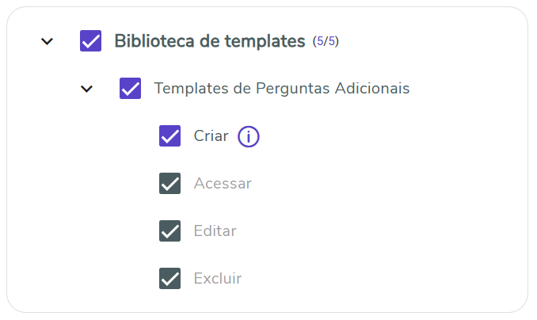
Task: Collapse the Biblioteca de templates section
Action: pyautogui.click(x=48, y=41)
